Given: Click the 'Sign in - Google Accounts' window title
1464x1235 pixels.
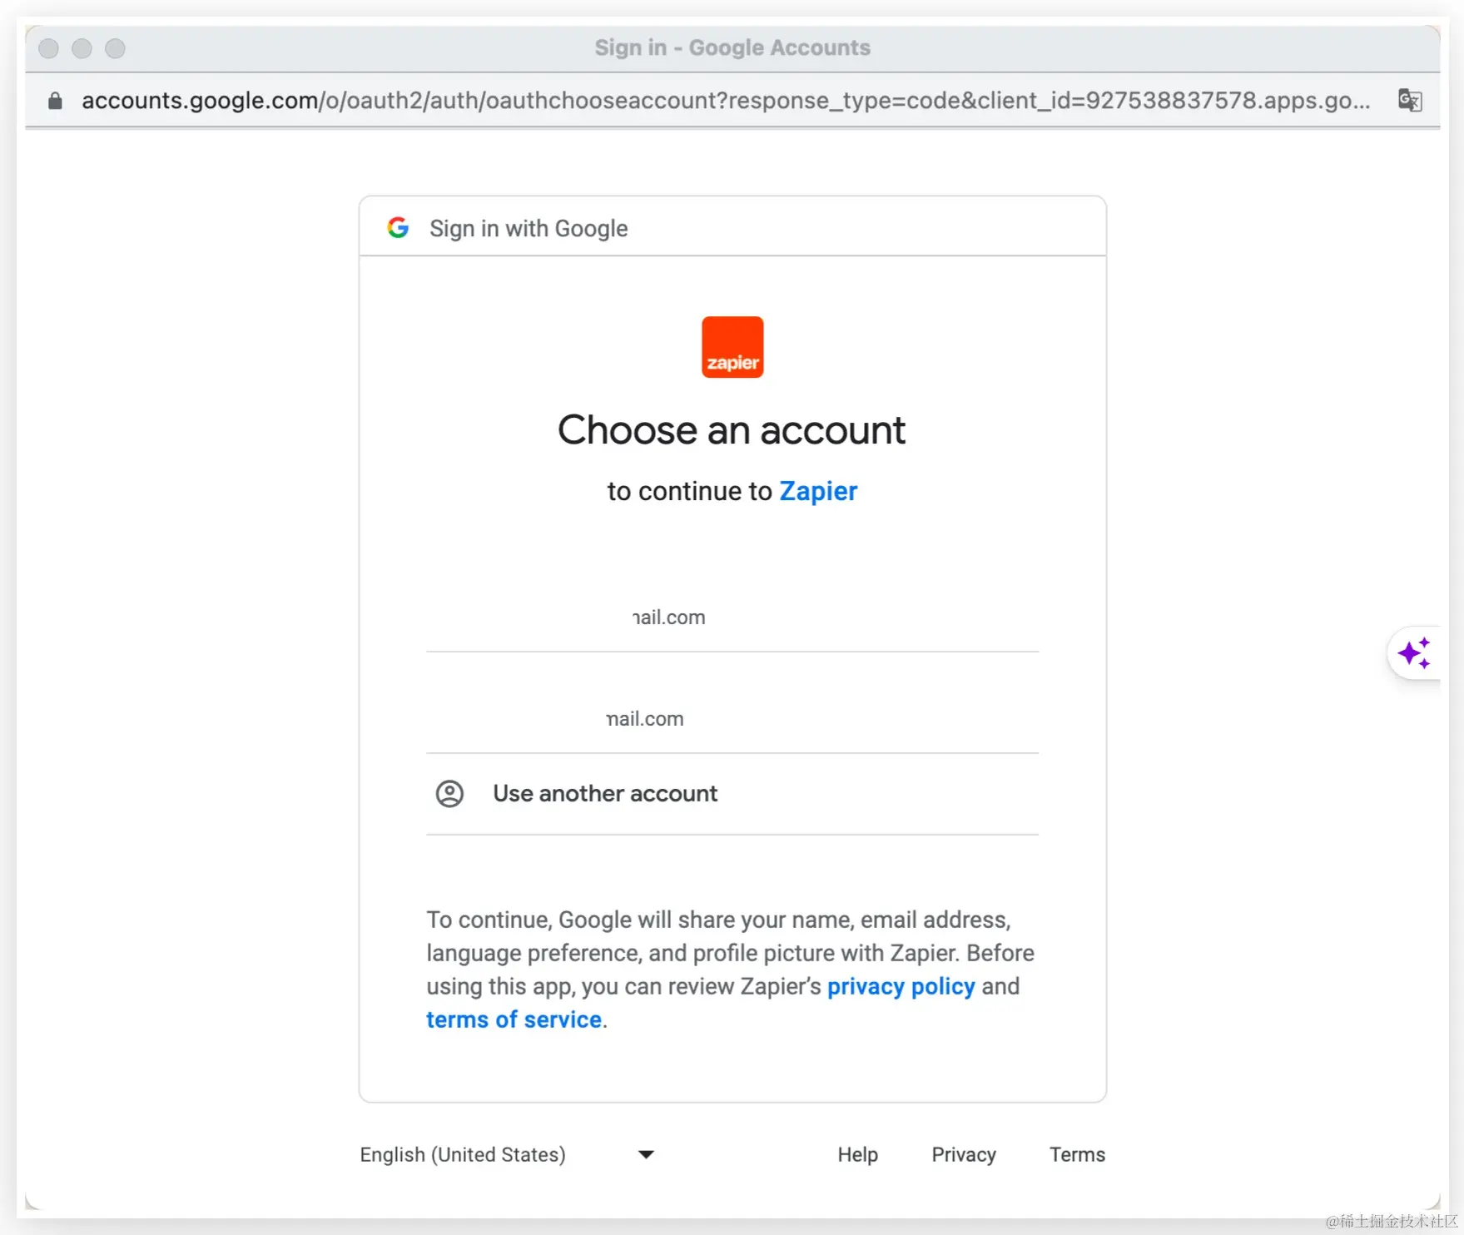Looking at the screenshot, I should pyautogui.click(x=732, y=47).
